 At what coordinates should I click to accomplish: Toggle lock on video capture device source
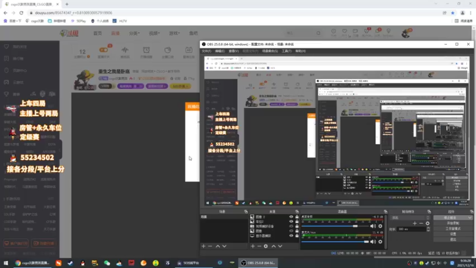click(x=297, y=226)
